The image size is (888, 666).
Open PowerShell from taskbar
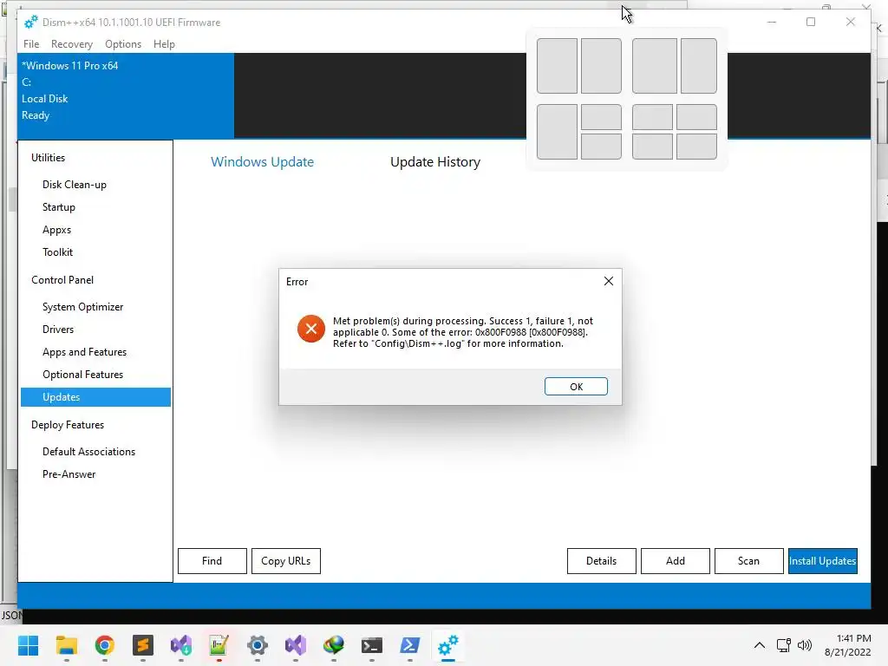tap(410, 645)
